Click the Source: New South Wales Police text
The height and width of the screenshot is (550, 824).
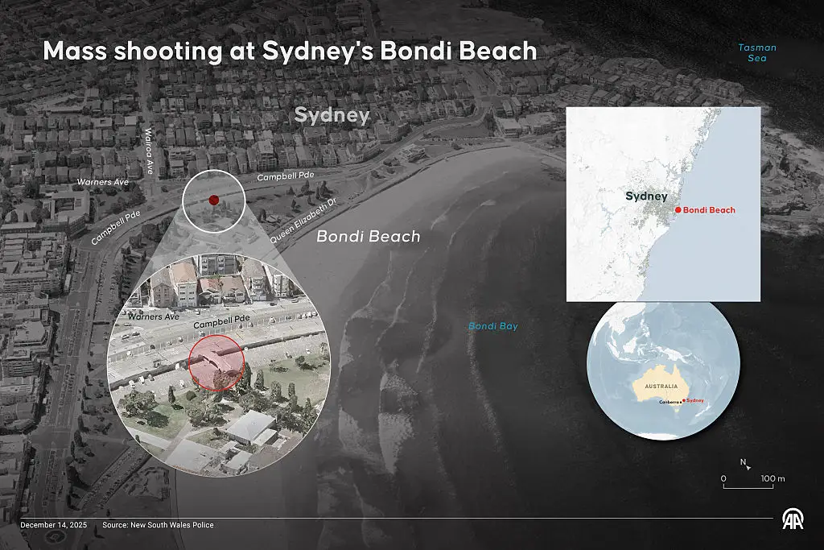(159, 524)
